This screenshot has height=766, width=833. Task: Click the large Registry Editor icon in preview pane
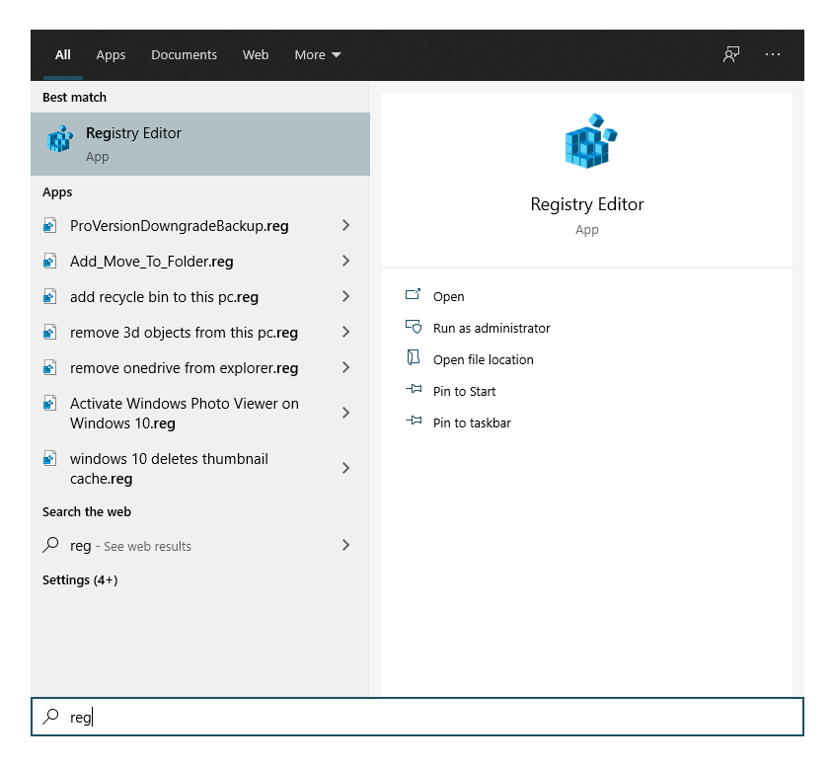[x=590, y=141]
